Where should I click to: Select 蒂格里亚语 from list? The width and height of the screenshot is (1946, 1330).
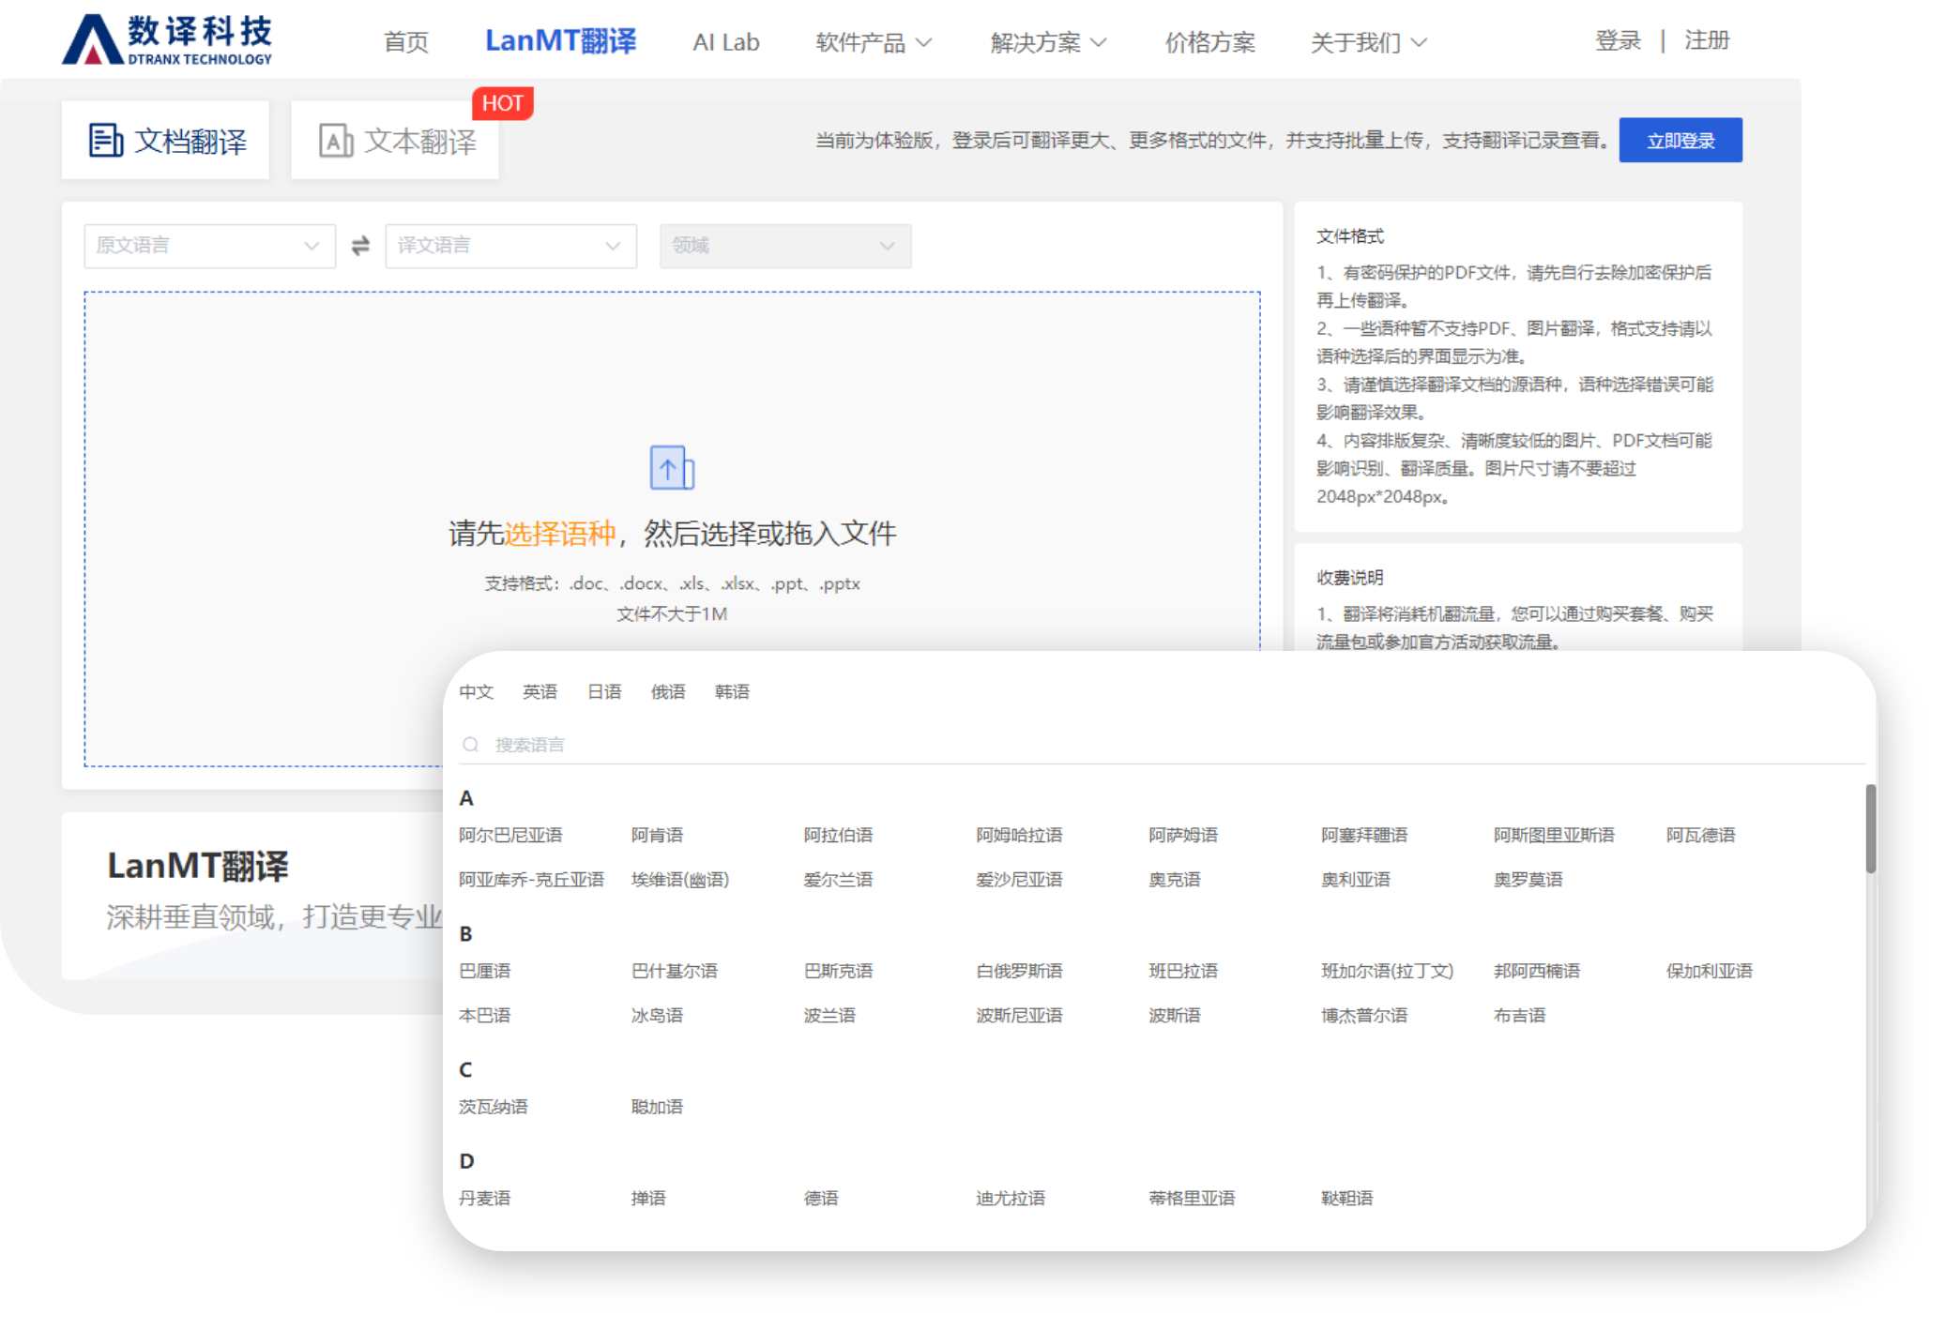click(x=1192, y=1198)
